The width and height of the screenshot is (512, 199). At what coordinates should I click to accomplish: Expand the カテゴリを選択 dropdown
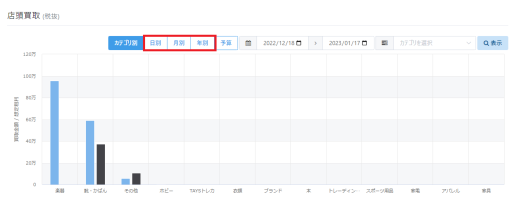click(x=434, y=43)
